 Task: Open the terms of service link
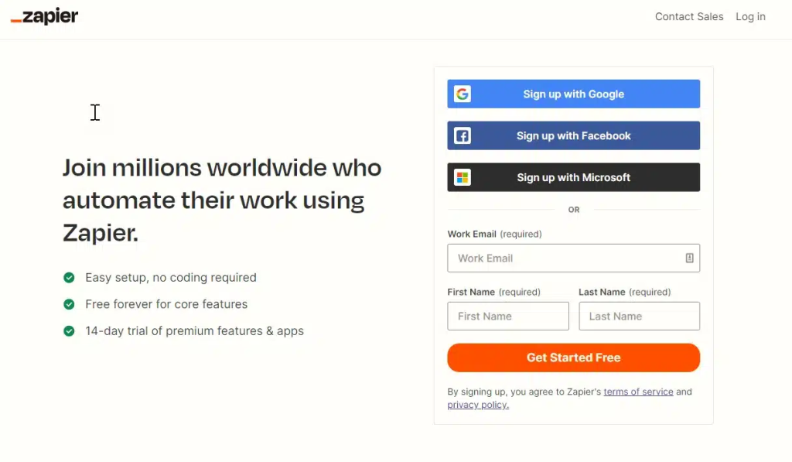click(x=638, y=392)
